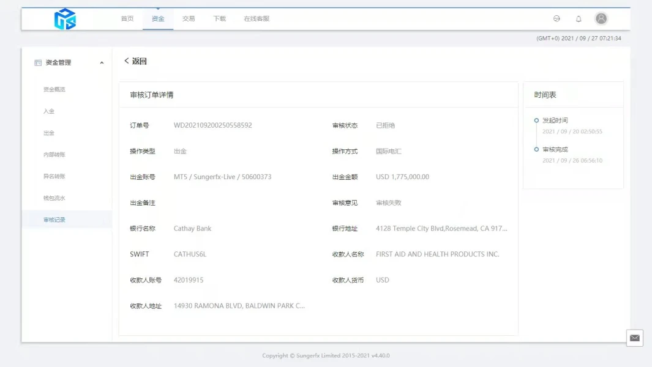
Task: Open the 首页 tab
Action: coord(127,19)
